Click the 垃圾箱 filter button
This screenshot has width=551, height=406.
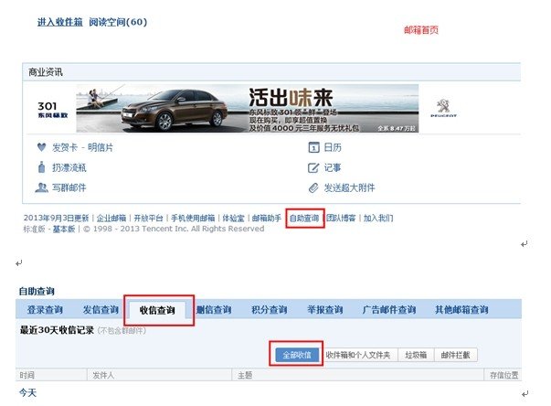coord(416,355)
